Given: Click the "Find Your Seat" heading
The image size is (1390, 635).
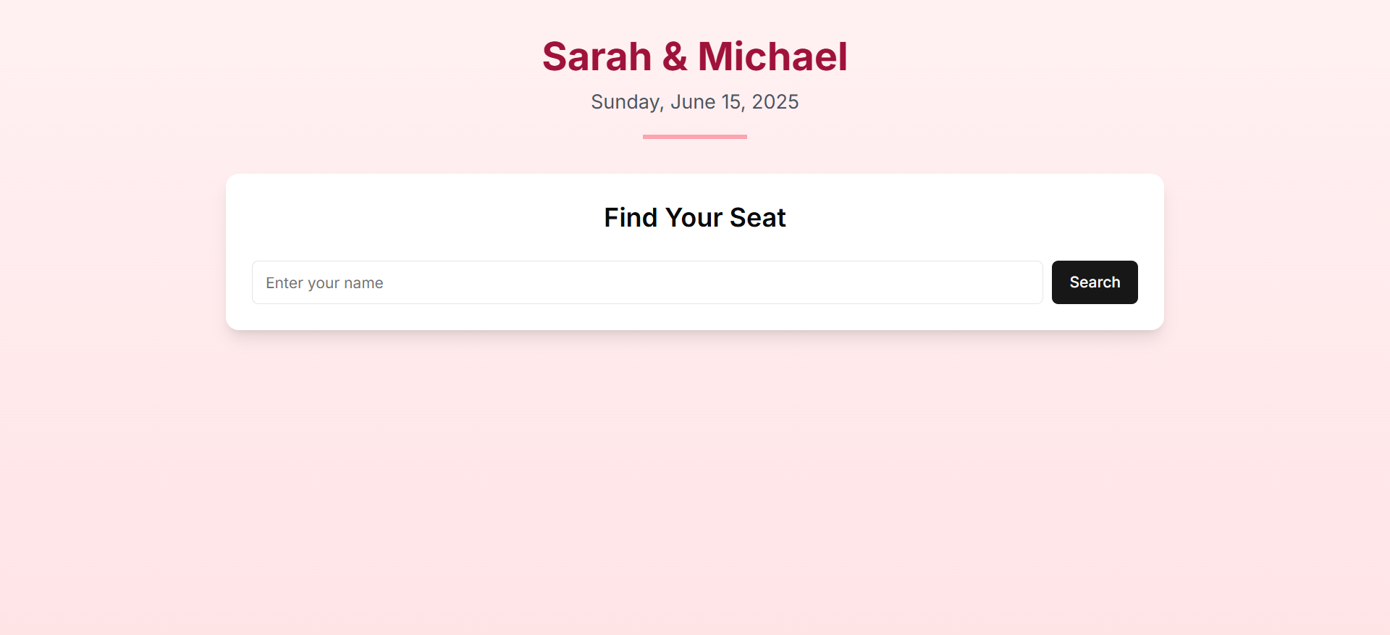Looking at the screenshot, I should click(x=694, y=217).
